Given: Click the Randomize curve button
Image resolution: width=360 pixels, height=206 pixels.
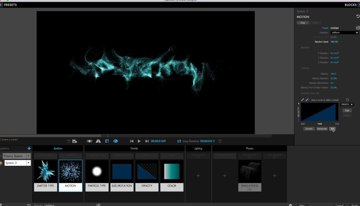Looking at the screenshot, I should (322, 129).
